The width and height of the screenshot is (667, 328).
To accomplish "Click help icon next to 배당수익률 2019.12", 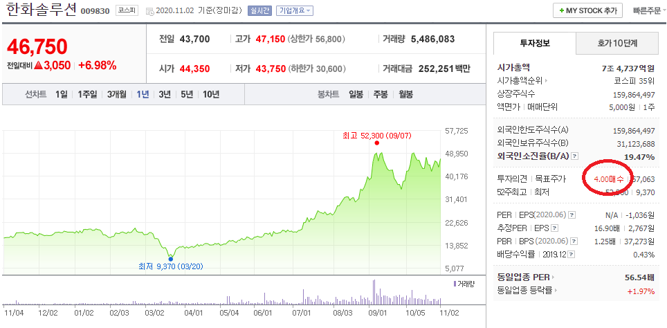I will 572,255.
